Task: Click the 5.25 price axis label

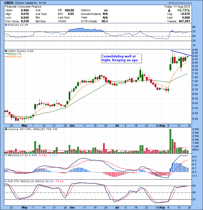Action: click(195, 119)
